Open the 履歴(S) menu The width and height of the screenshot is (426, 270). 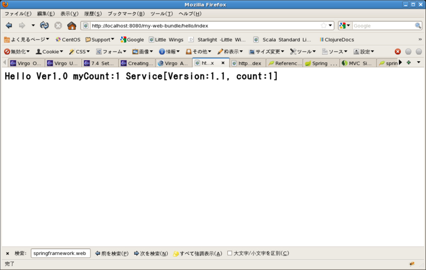pyautogui.click(x=93, y=14)
